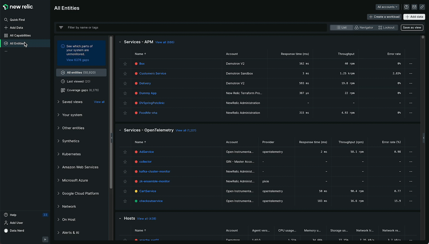Switch to the Lookout view
Viewport: 429px width, 244px height.
tap(386, 28)
